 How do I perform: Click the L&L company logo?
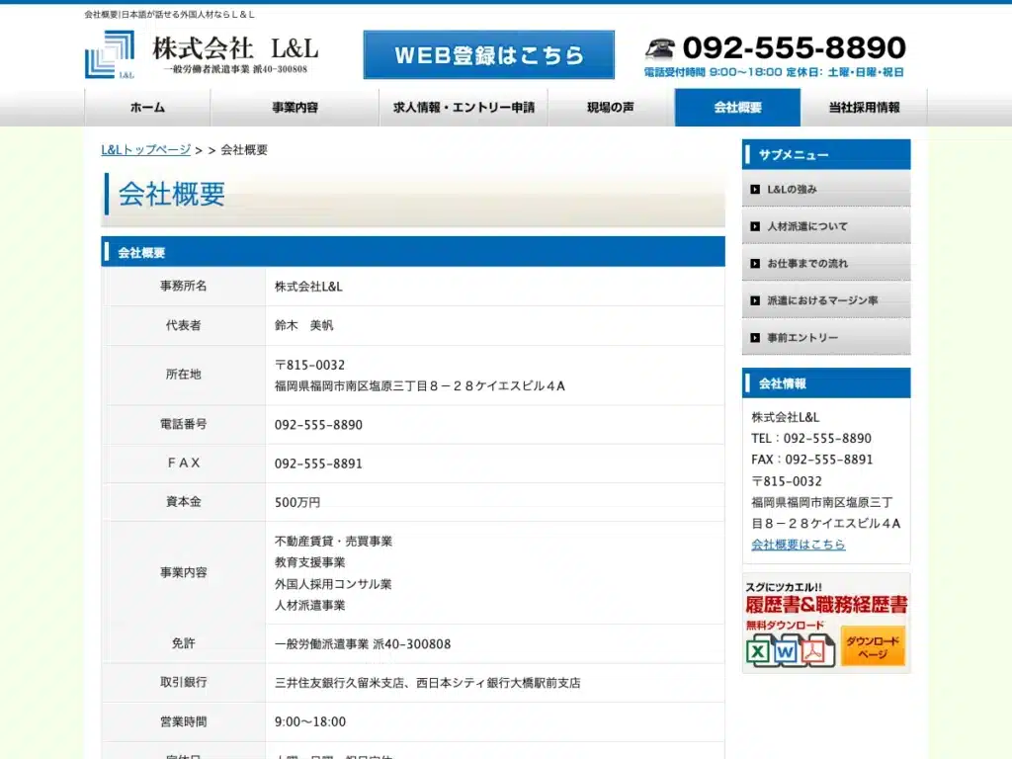pyautogui.click(x=110, y=54)
